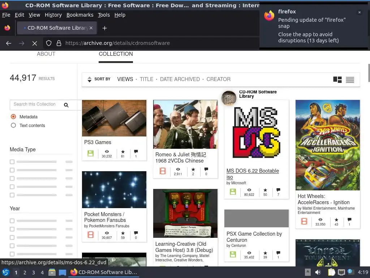Open the Tools menu
The height and width of the screenshot is (278, 370).
(104, 15)
